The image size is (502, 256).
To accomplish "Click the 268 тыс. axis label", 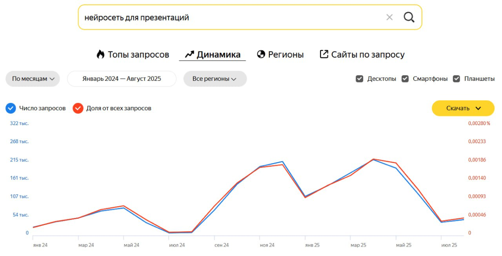I will click(19, 141).
